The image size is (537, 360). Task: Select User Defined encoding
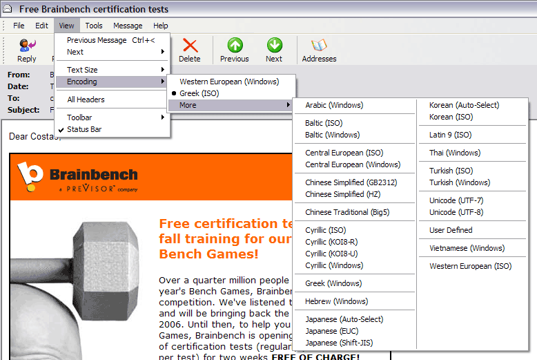(x=472, y=230)
